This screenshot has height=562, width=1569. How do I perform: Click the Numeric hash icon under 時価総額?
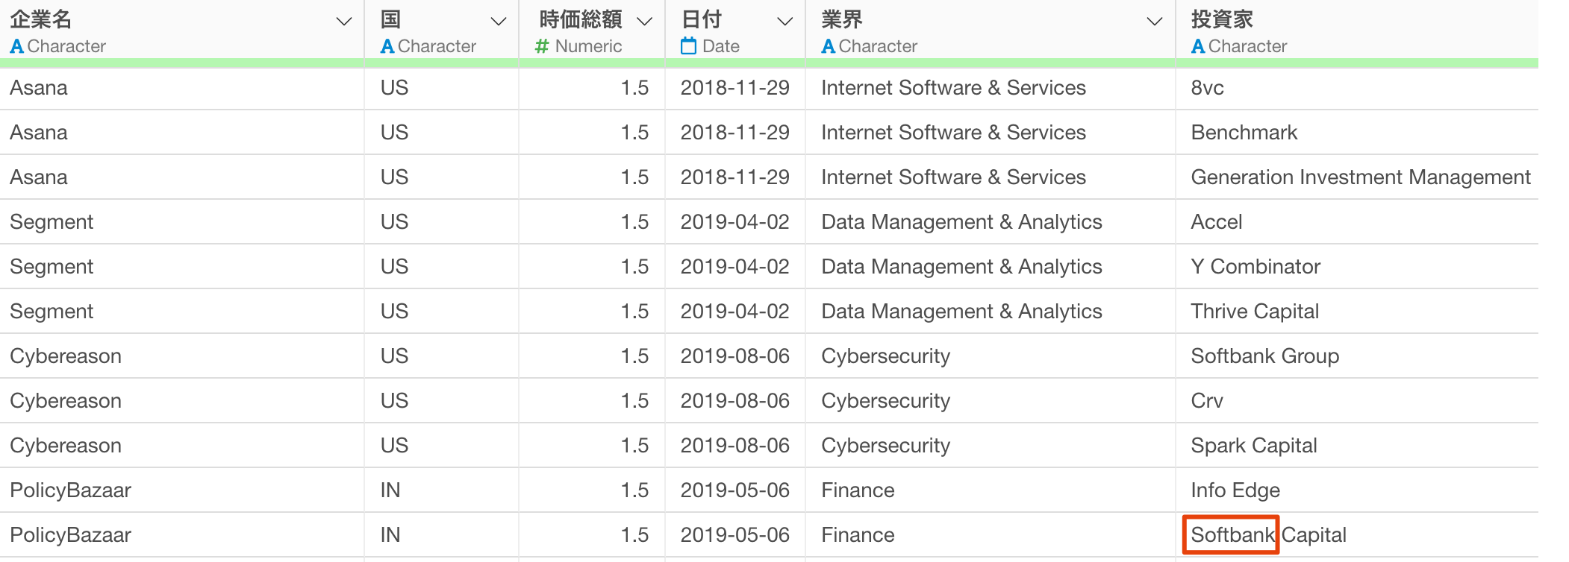[x=542, y=46]
